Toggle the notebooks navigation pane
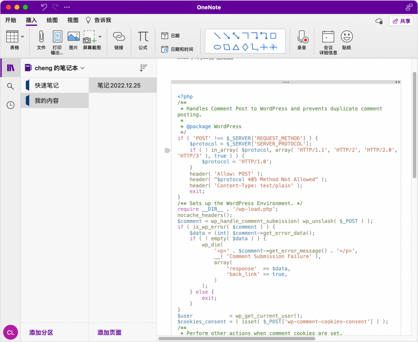418x342 pixels. point(10,68)
